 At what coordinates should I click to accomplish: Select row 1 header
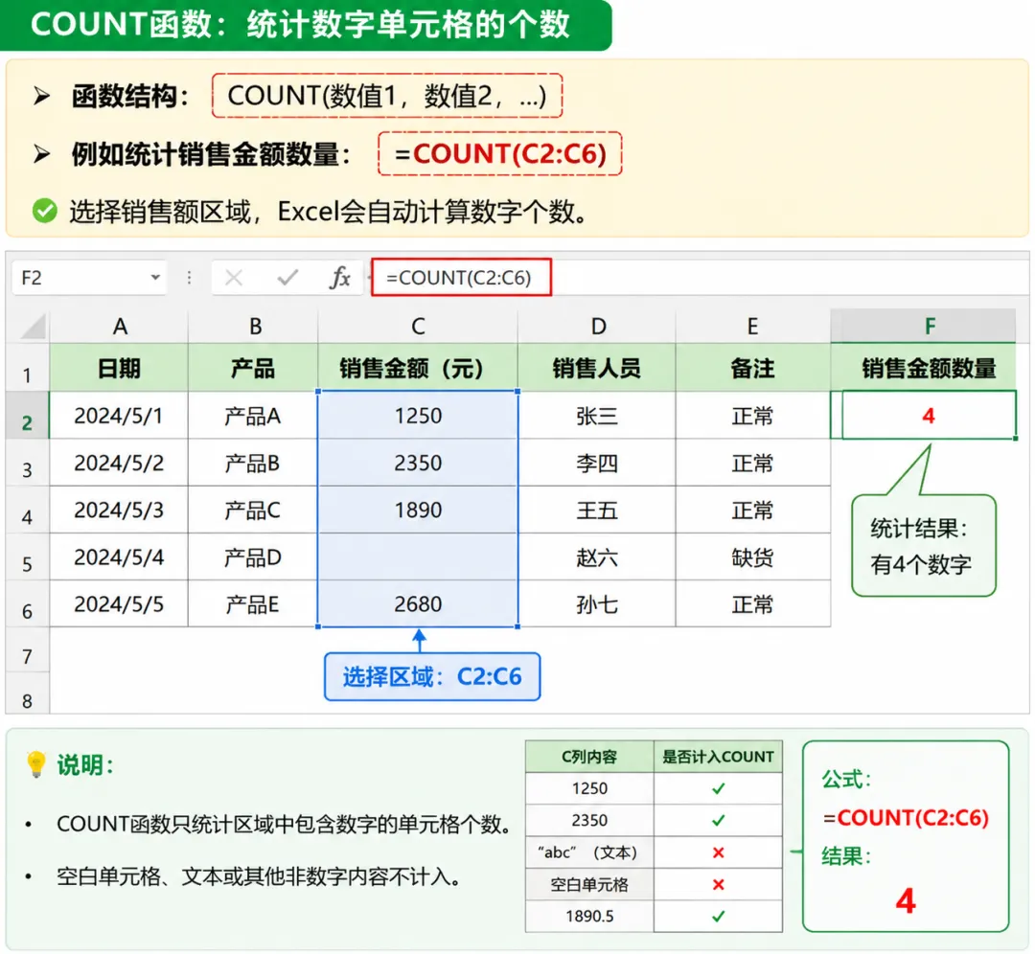pyautogui.click(x=27, y=368)
